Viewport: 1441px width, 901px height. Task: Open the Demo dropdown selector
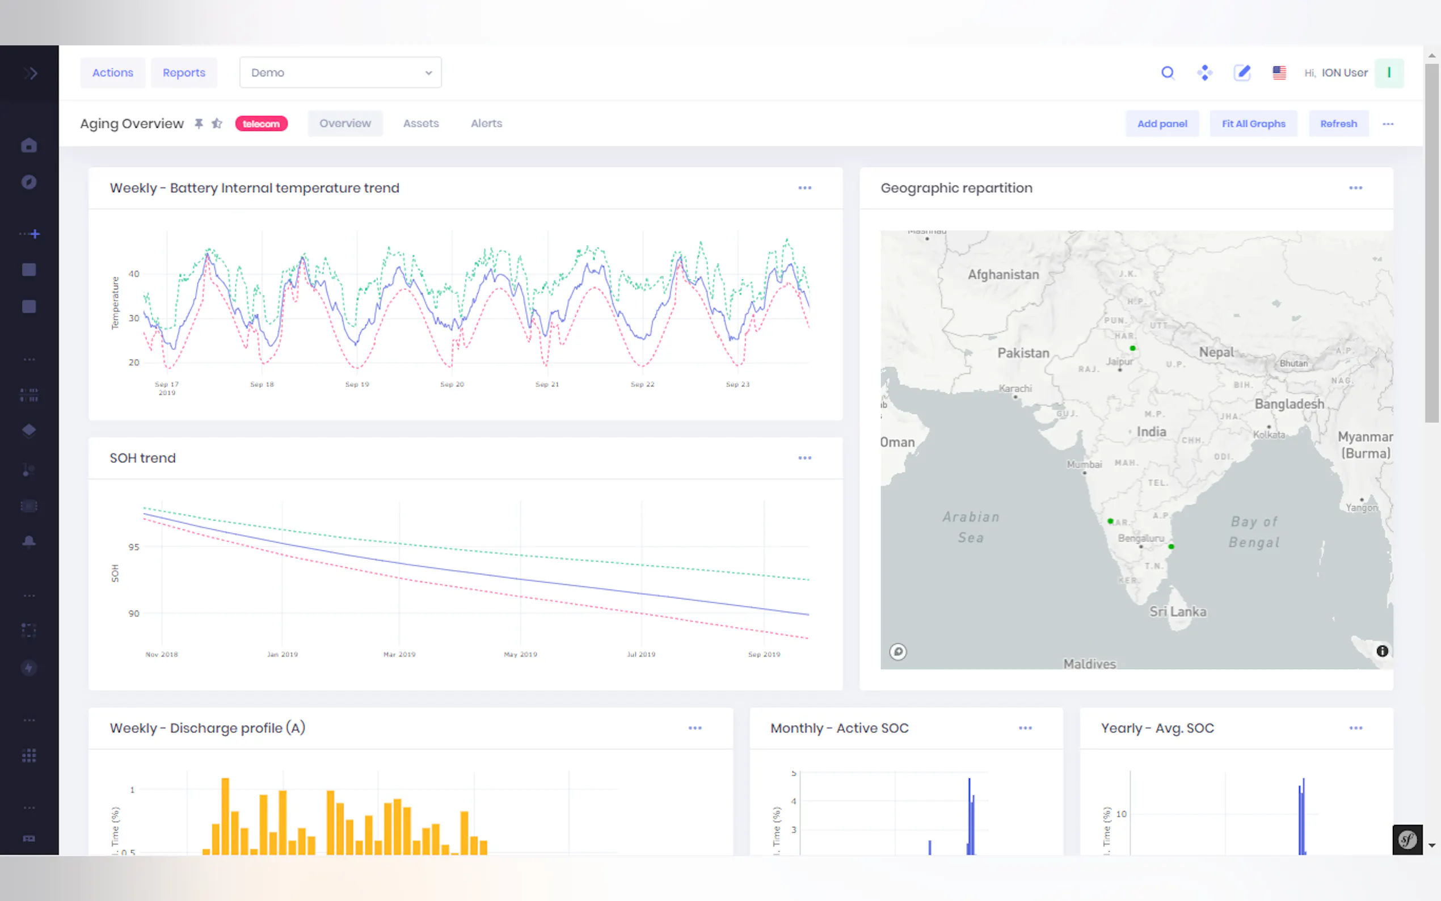pyautogui.click(x=340, y=73)
